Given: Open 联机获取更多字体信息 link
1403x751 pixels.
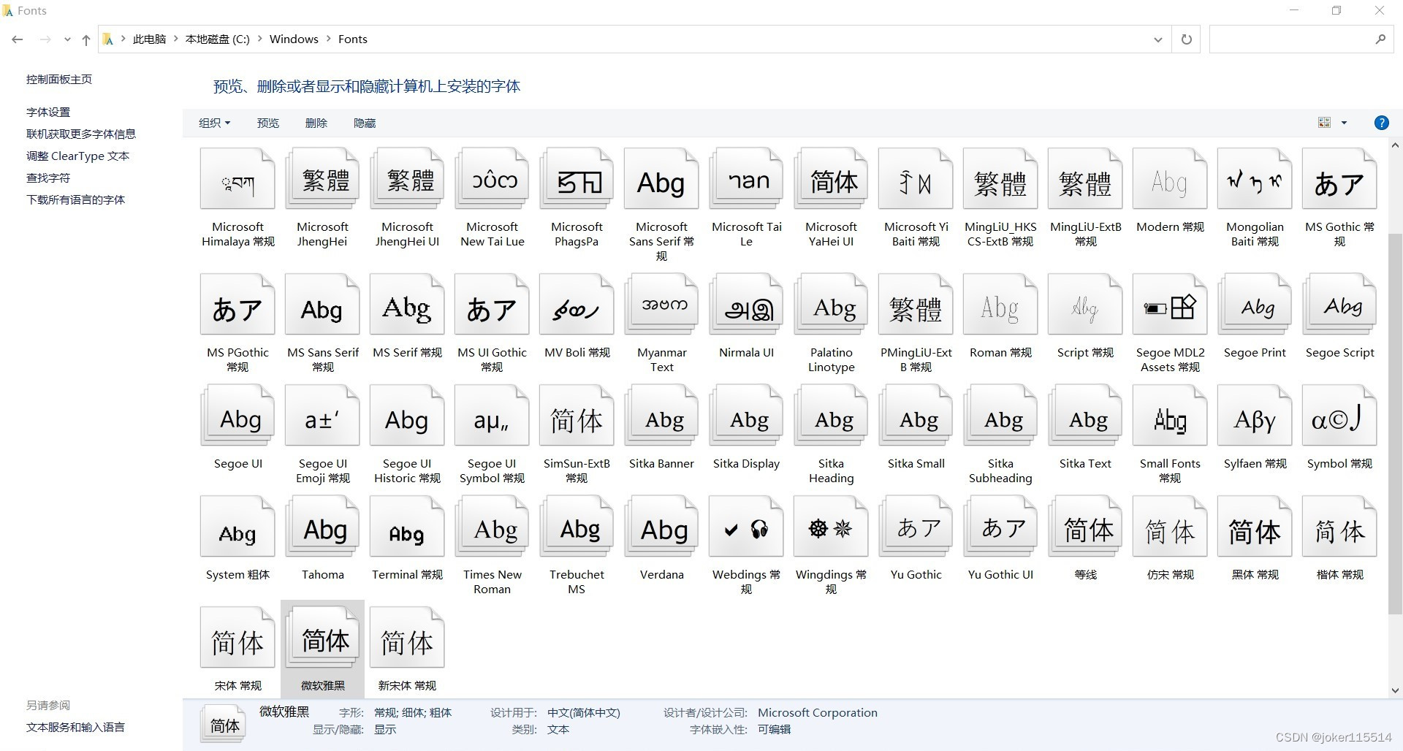Looking at the screenshot, I should point(81,134).
